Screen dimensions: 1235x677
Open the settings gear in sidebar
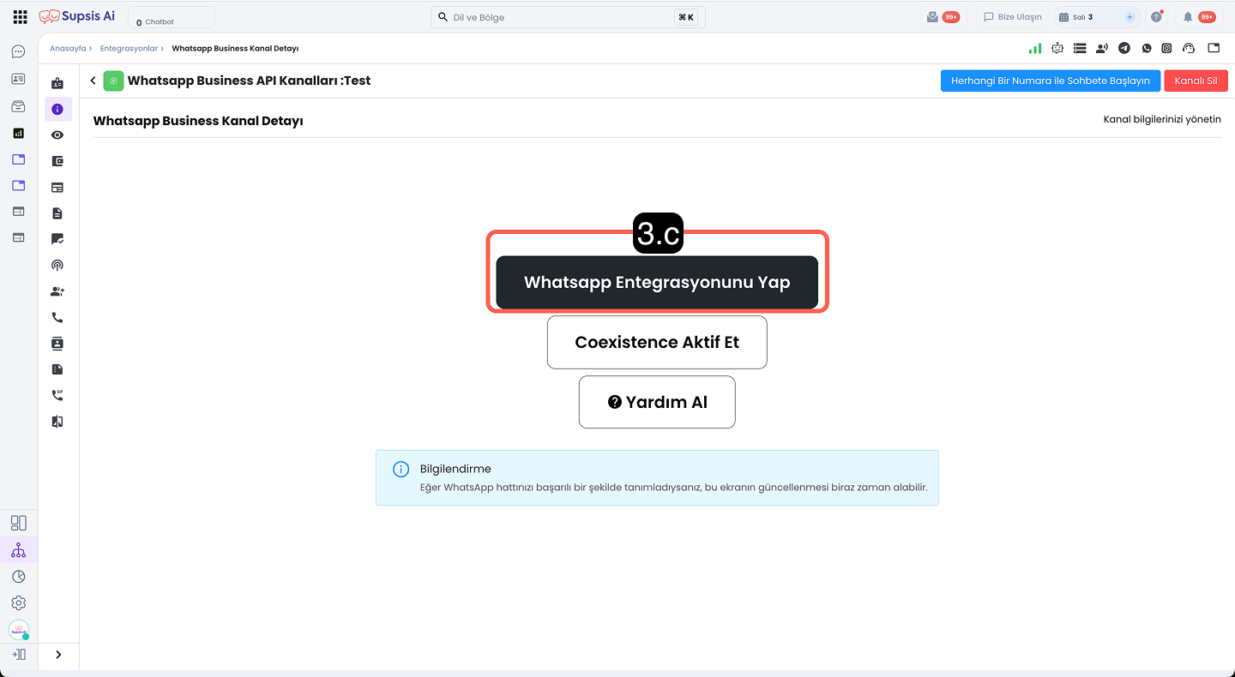coord(18,603)
